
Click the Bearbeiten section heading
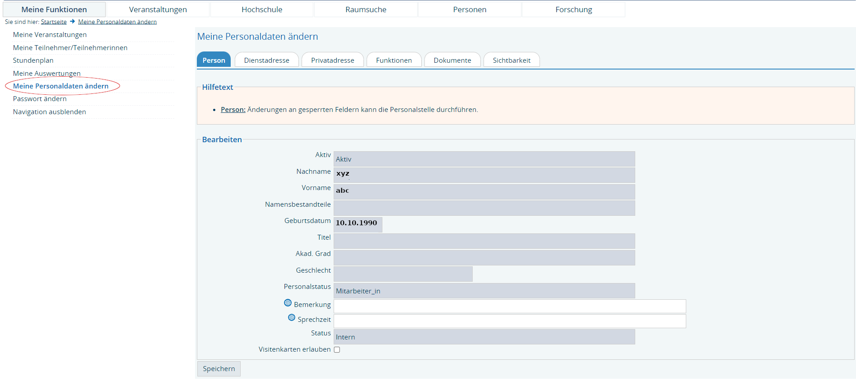[x=222, y=139]
